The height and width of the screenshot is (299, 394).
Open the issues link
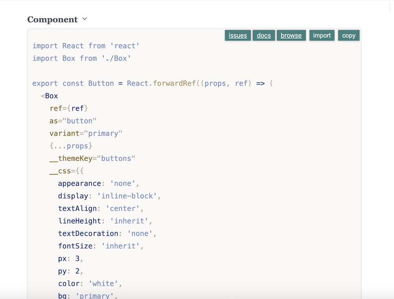[x=238, y=35]
